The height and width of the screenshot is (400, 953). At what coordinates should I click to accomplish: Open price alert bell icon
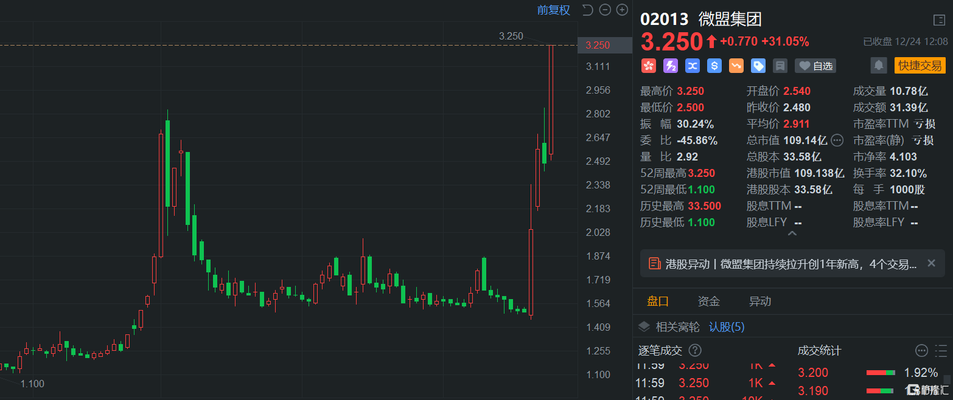[x=878, y=65]
